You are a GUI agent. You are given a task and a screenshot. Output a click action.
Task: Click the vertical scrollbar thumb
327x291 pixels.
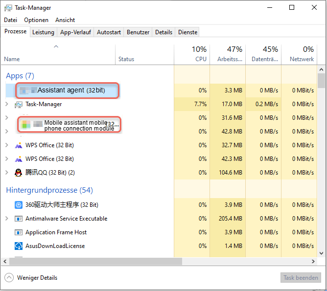[x=322, y=80]
